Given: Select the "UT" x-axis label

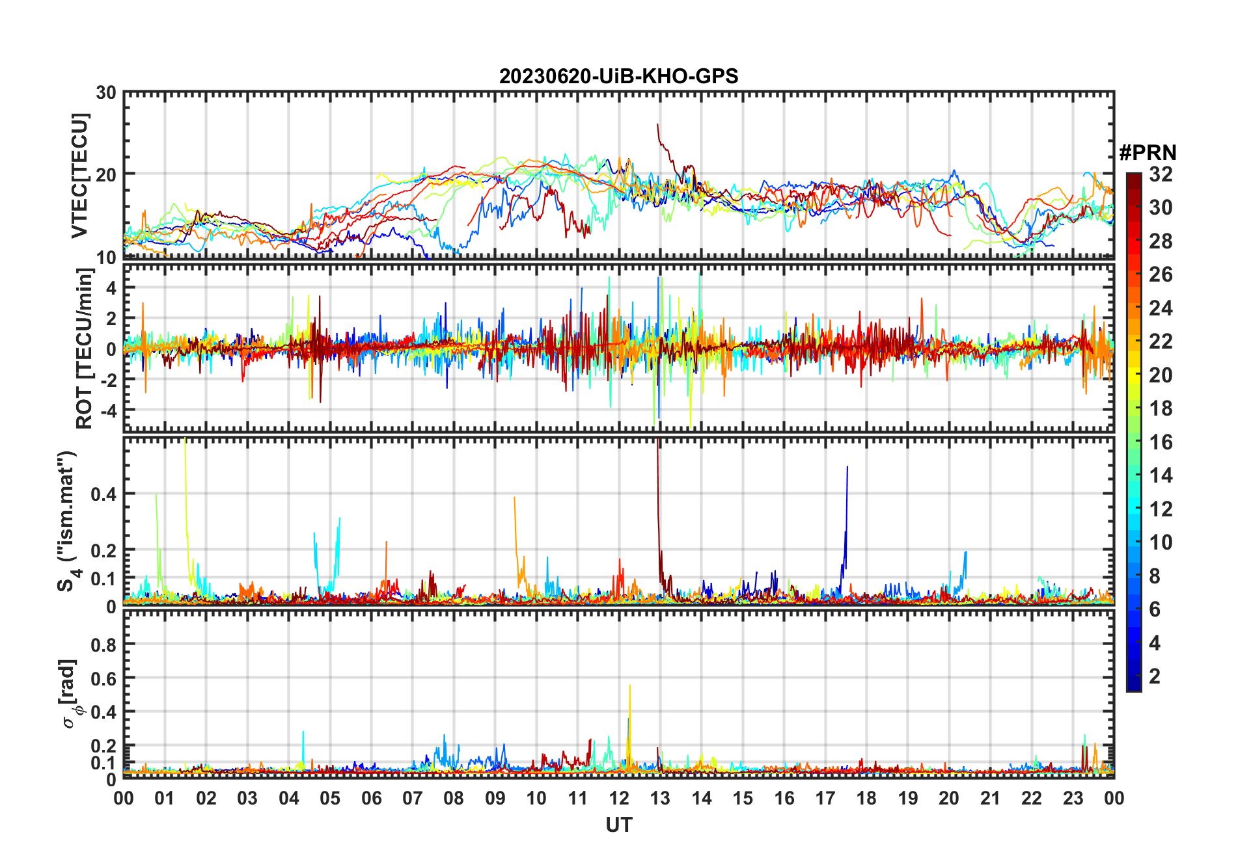Looking at the screenshot, I should click(619, 825).
